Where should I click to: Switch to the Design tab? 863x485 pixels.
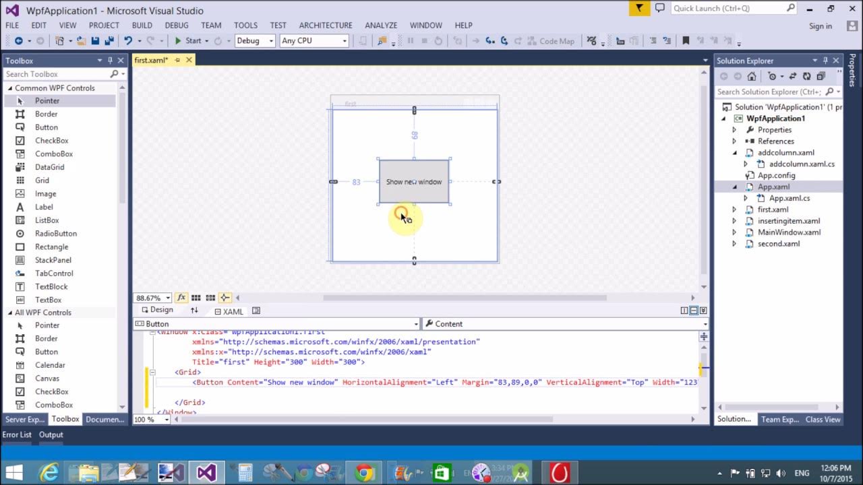tap(156, 310)
